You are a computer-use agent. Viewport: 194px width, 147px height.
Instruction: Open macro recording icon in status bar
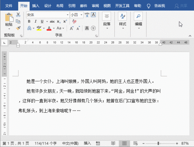point(98,143)
